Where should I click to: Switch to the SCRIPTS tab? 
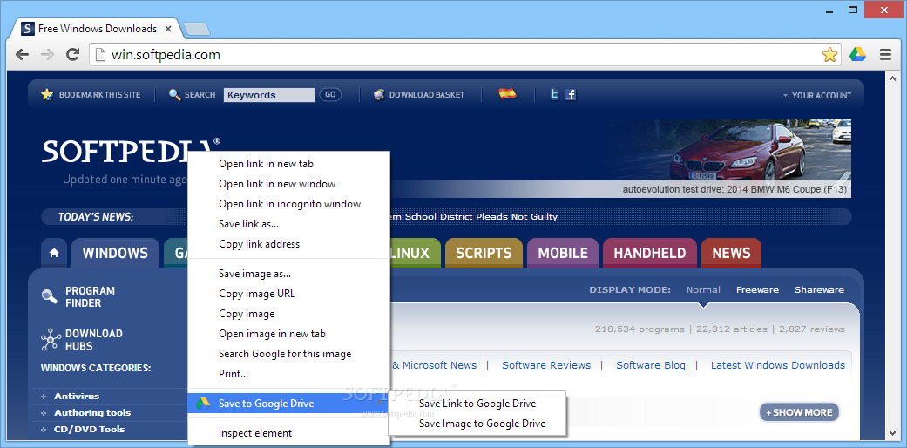point(484,253)
